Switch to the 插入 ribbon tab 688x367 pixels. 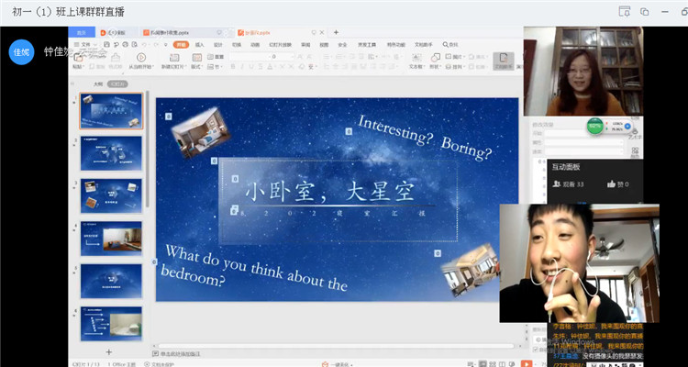tap(199, 44)
